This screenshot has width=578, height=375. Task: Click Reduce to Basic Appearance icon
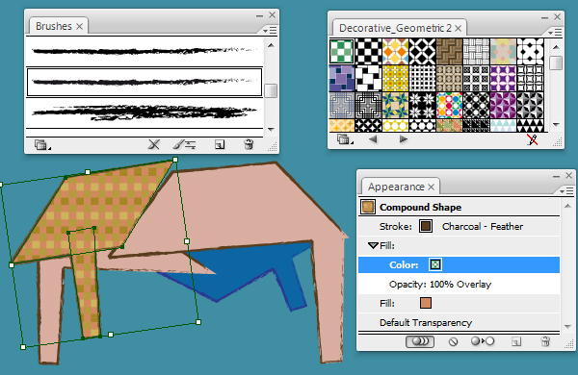click(483, 341)
